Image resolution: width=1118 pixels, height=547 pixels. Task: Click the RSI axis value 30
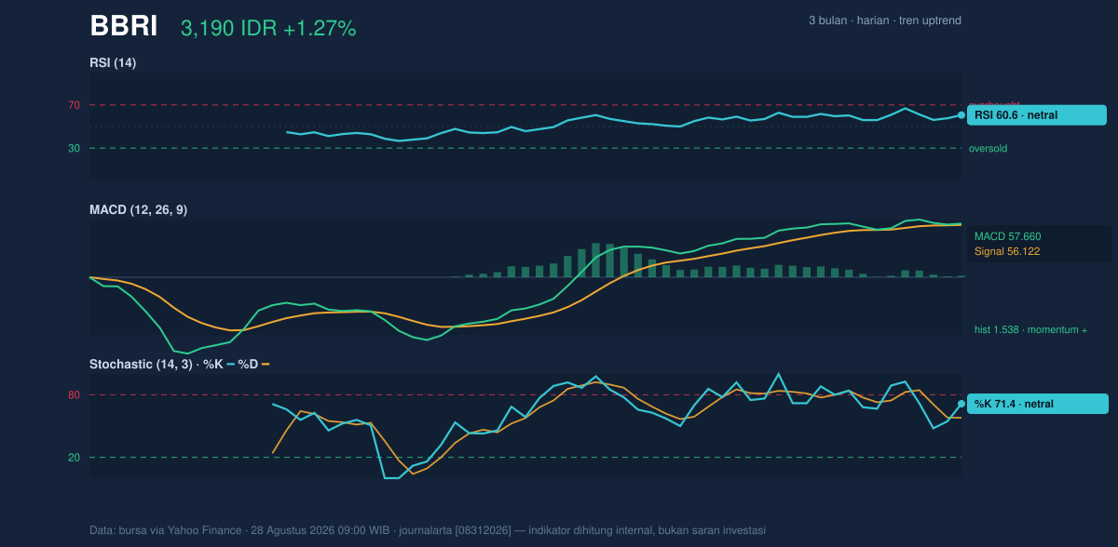point(74,148)
